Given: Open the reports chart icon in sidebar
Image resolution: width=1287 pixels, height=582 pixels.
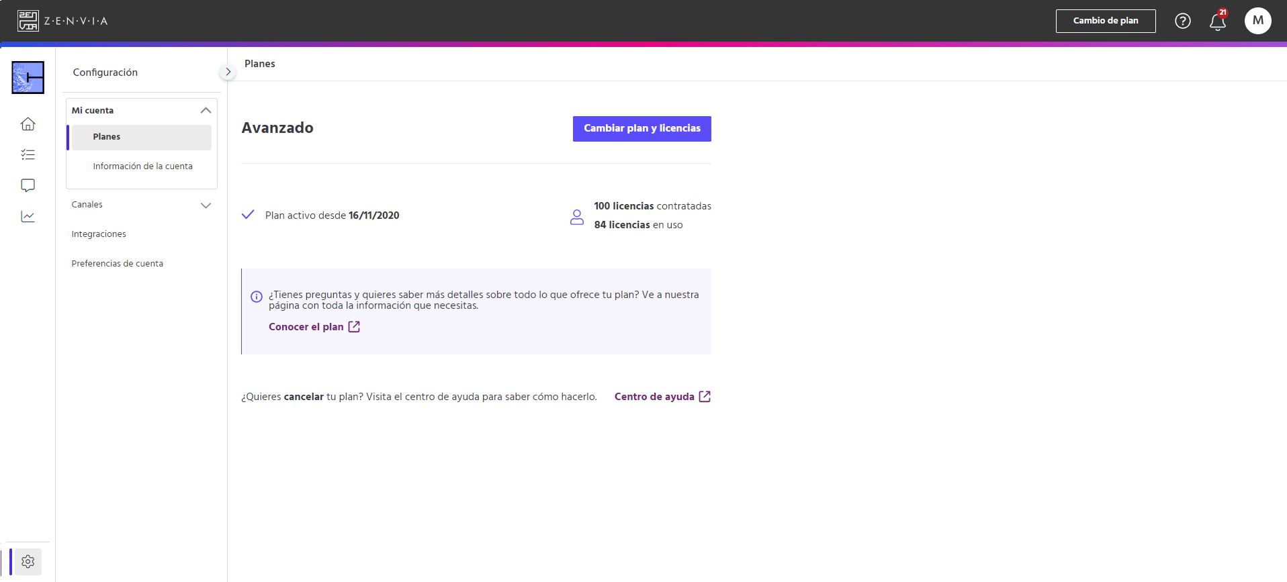Looking at the screenshot, I should (x=28, y=216).
